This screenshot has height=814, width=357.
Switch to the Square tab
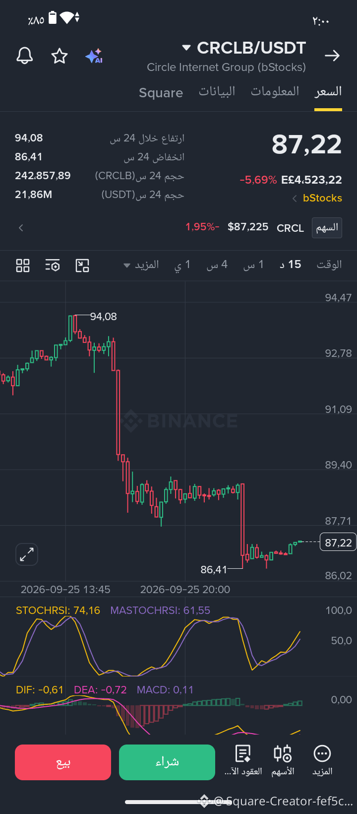tap(161, 93)
